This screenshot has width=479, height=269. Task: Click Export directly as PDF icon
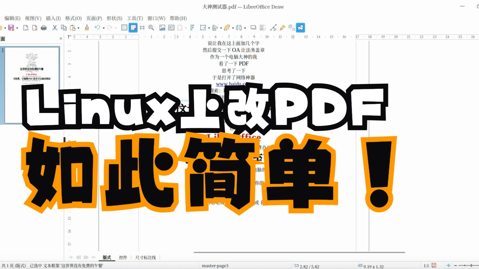pyautogui.click(x=34, y=28)
